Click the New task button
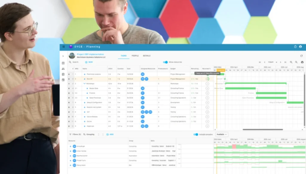The width and height of the screenshot is (306, 174). click(x=89, y=62)
